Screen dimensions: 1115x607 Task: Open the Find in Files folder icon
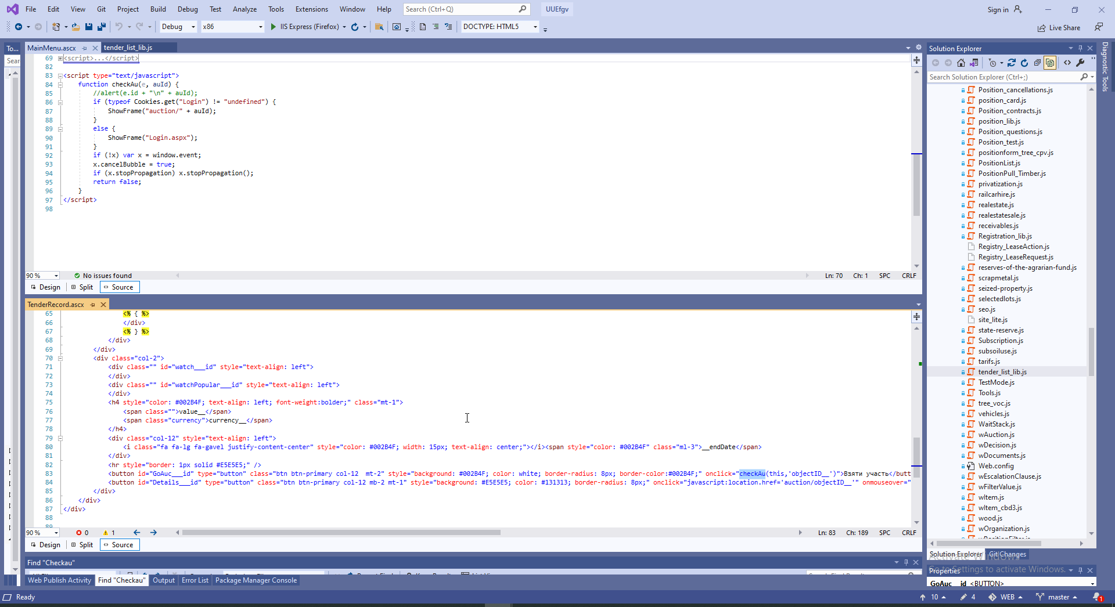379,27
